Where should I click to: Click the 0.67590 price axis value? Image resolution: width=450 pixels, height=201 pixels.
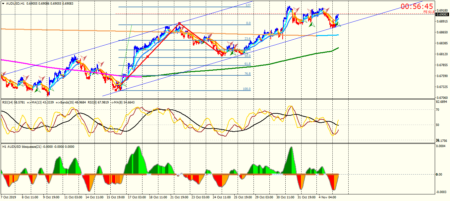(442, 76)
